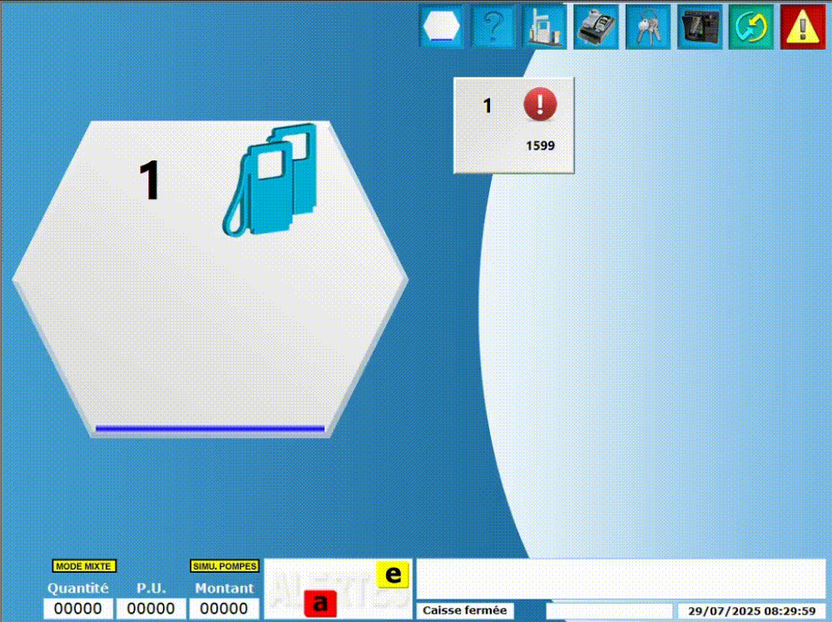Click the green refresh arrows icon
832x622 pixels.
[x=751, y=27]
